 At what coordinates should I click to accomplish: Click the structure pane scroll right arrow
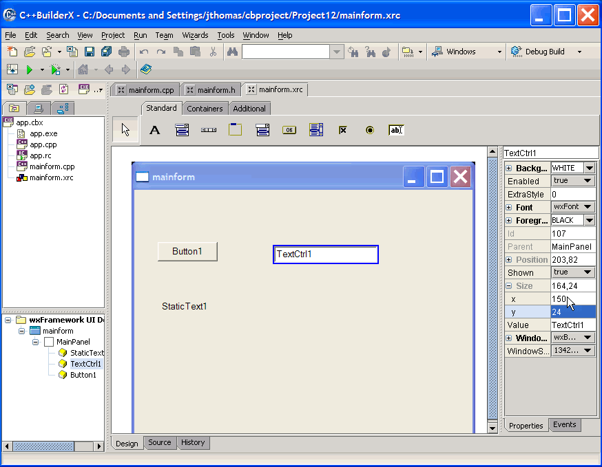99,446
